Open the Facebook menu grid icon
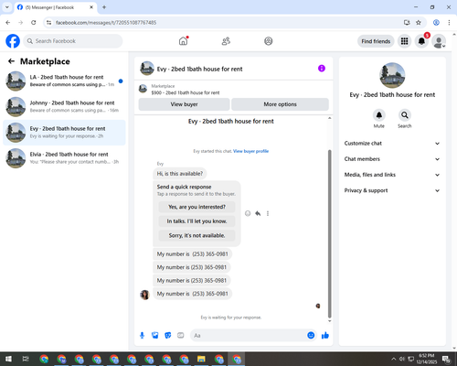Screen dimensions: 457x366 (404, 41)
